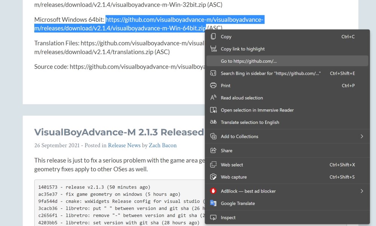376x226 pixels.
Task: Click the Print printer icon
Action: 213,86
